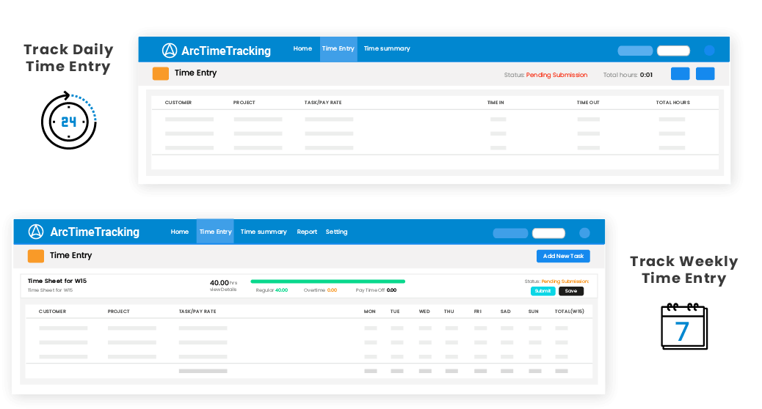This screenshot has width=762, height=409.
Task: Click the cyan Submit button
Action: pos(543,291)
